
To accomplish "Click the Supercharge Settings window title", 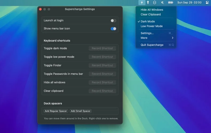I will [x=80, y=9].
